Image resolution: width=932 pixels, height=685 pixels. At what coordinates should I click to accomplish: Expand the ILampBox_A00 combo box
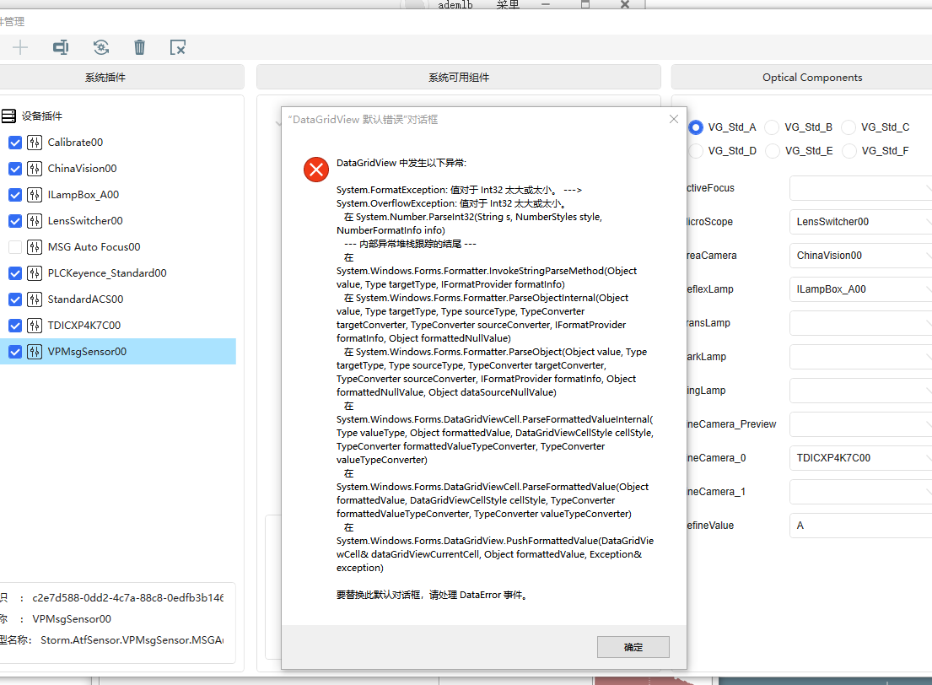pyautogui.click(x=860, y=289)
